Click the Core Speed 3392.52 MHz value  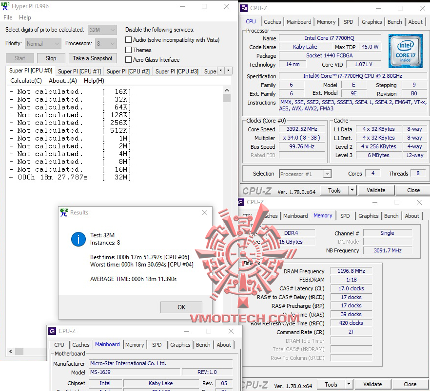pos(302,129)
